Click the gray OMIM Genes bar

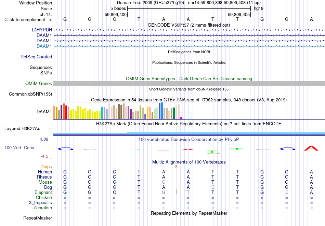coord(189,83)
